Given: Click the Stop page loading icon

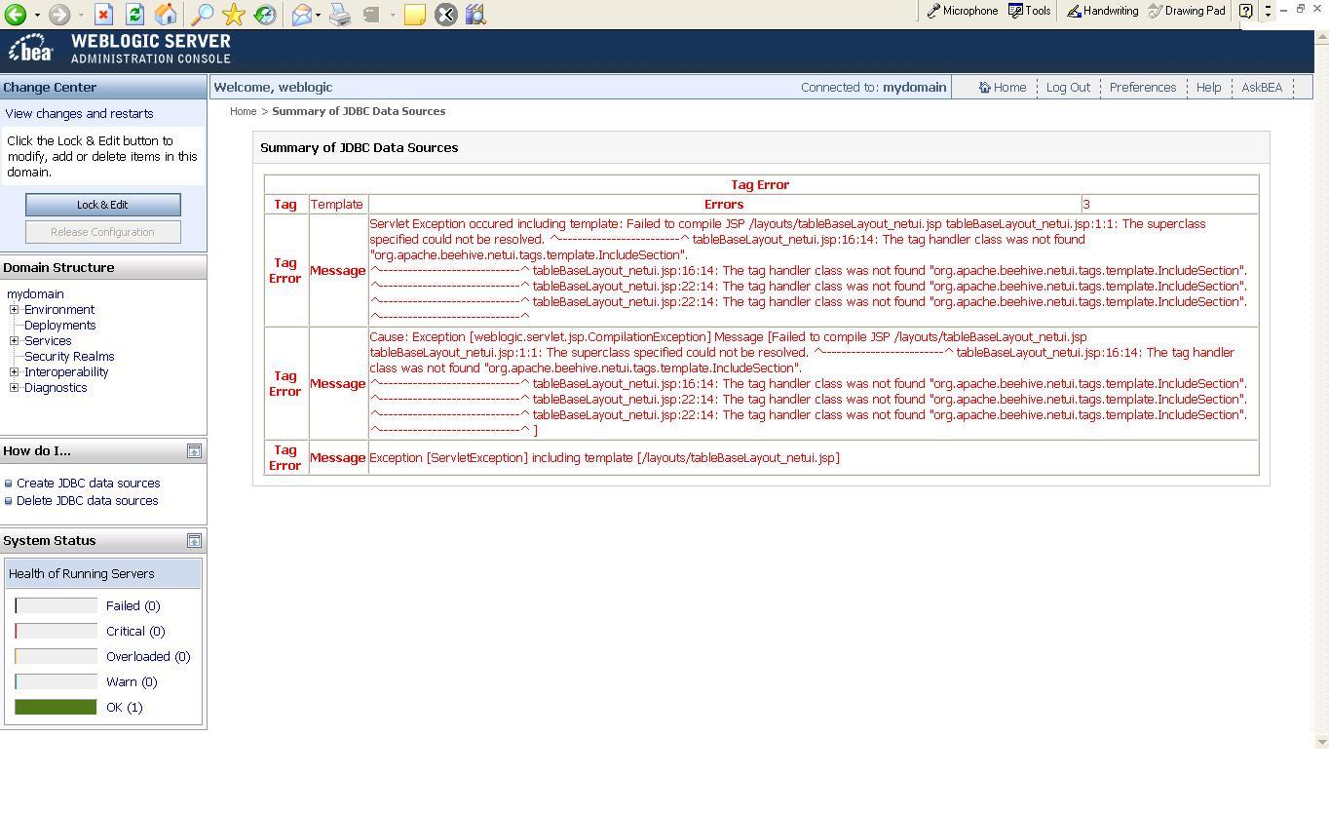Looking at the screenshot, I should click(x=103, y=15).
